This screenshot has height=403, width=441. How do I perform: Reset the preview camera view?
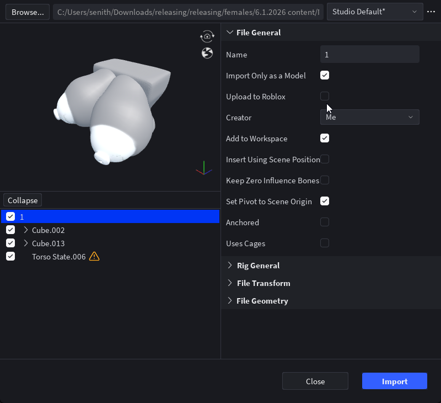tap(207, 36)
